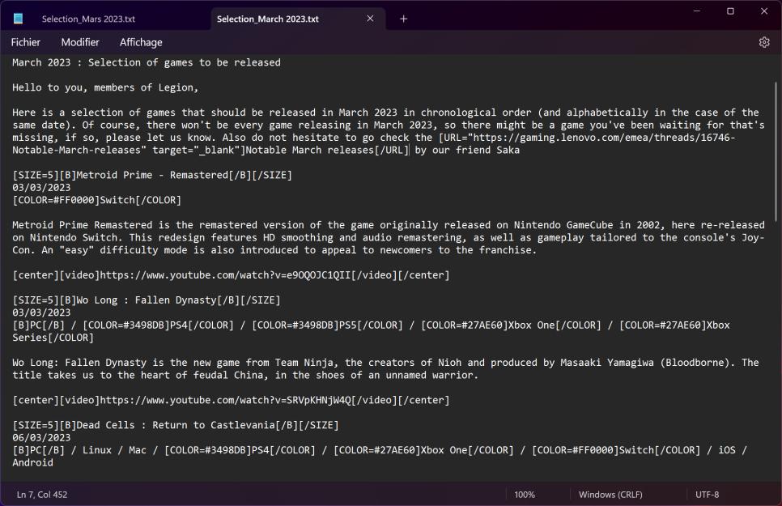Image resolution: width=782 pixels, height=506 pixels.
Task: Open the Fichier menu
Action: 26,42
